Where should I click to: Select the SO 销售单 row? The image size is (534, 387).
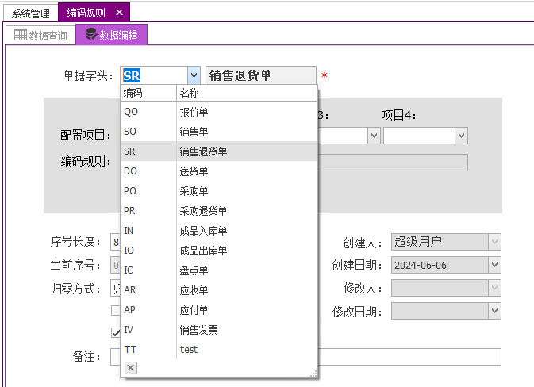219,132
